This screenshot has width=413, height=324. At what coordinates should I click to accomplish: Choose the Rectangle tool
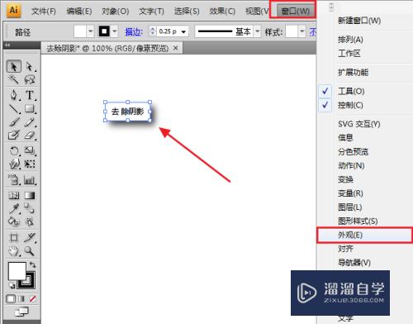[x=30, y=109]
